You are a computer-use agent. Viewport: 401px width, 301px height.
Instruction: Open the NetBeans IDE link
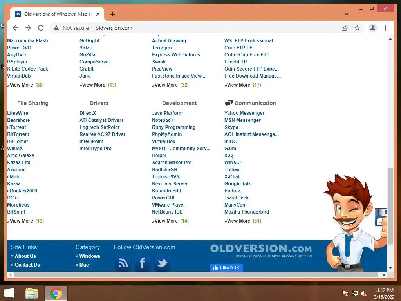pos(167,212)
